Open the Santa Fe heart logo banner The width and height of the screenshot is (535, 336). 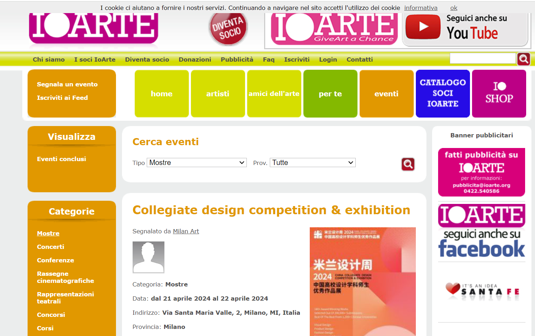tap(481, 292)
